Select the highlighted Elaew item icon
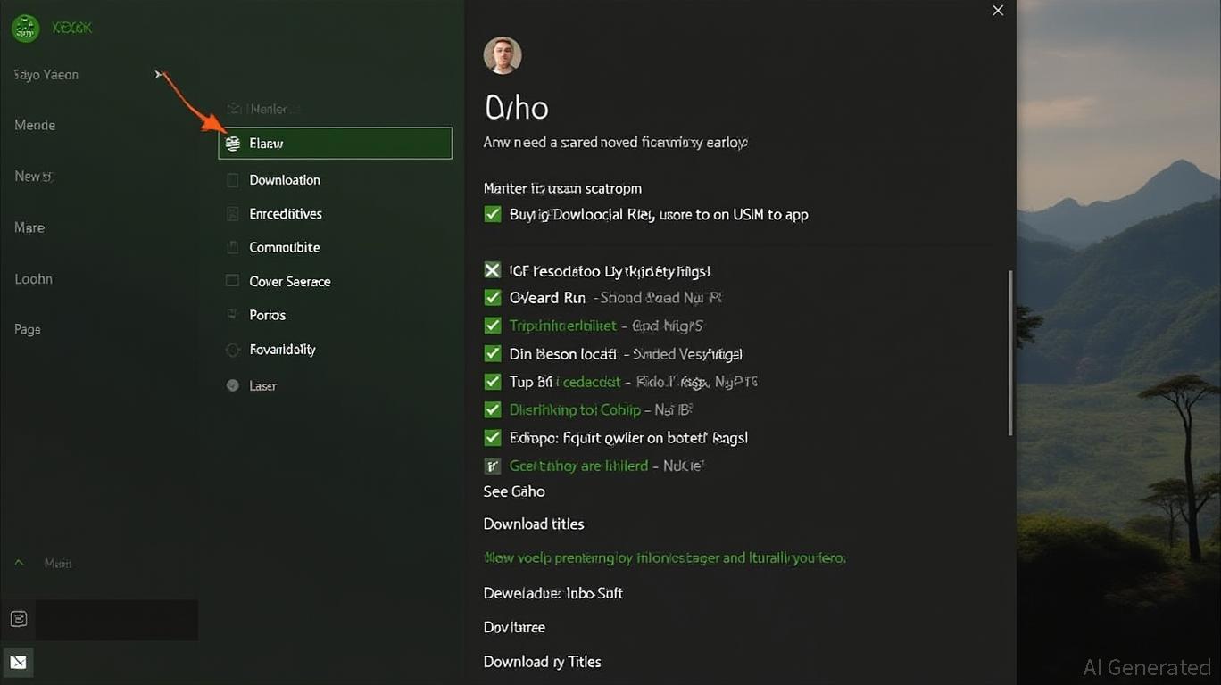The width and height of the screenshot is (1221, 685). [233, 144]
